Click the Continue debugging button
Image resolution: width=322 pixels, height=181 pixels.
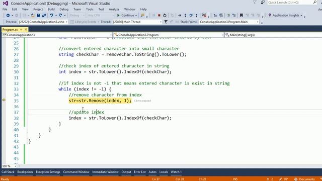(x=125, y=16)
